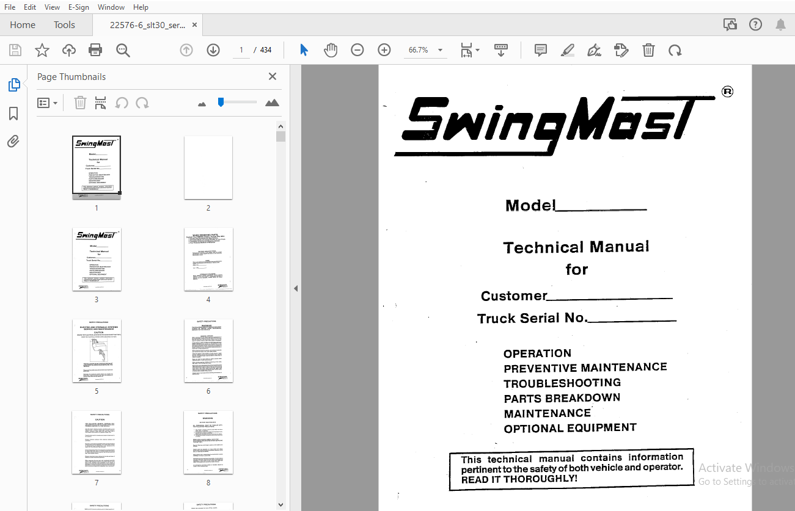Go to the previous page with up arrow

point(186,50)
